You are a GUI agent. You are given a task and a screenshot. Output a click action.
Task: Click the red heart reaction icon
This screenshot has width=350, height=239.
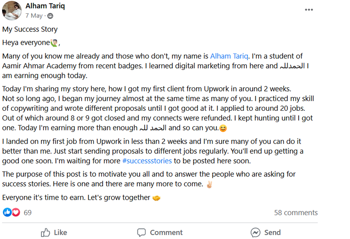(x=16, y=212)
